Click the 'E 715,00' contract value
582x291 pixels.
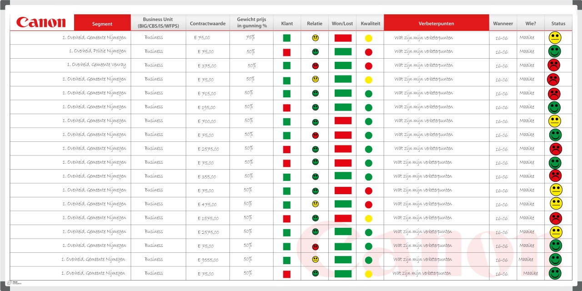click(207, 94)
